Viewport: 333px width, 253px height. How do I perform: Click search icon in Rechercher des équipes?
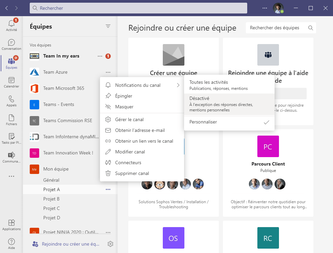[310, 28]
